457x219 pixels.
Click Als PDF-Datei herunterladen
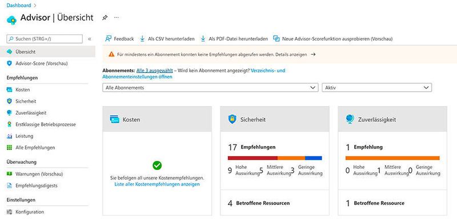(x=238, y=39)
